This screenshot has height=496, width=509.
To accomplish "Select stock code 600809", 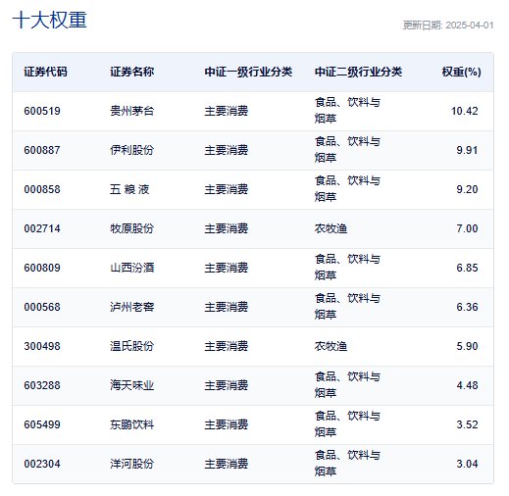I will click(42, 268).
